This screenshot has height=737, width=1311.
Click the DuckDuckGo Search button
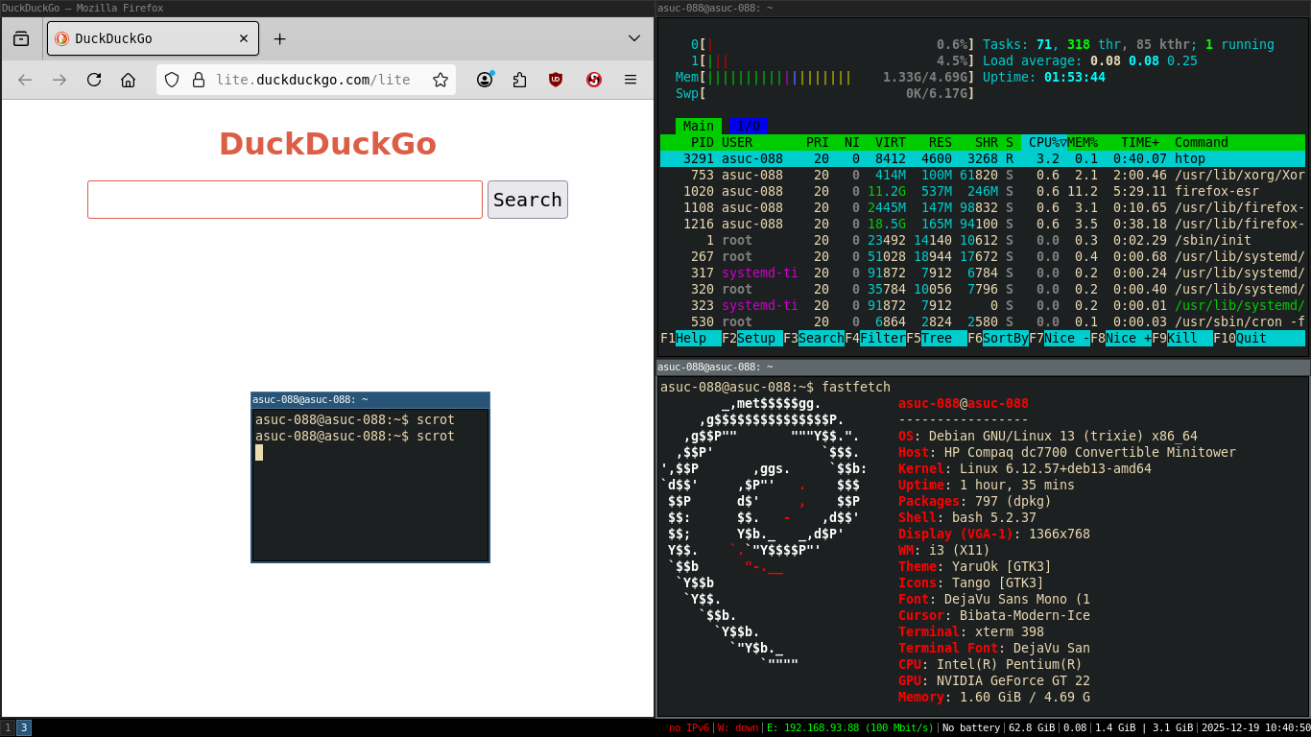coord(527,200)
